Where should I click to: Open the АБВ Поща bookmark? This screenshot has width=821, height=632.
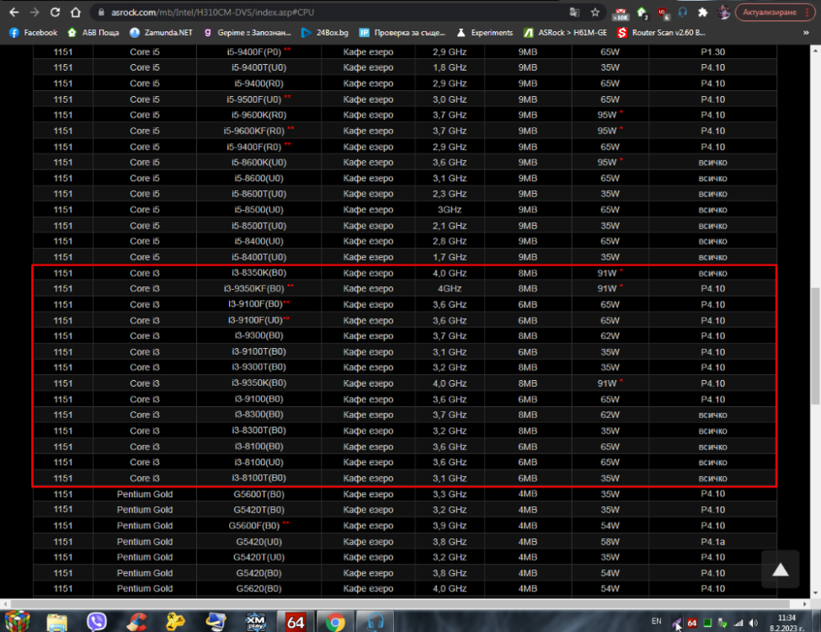pyautogui.click(x=93, y=33)
